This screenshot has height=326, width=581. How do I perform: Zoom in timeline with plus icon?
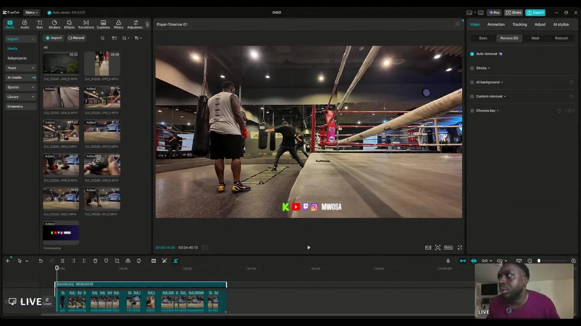[573, 261]
